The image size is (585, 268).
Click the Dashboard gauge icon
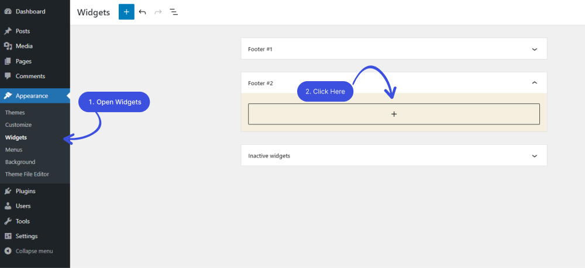click(x=8, y=12)
